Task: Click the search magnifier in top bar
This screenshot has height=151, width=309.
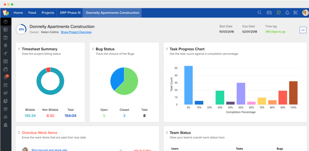Action: point(260,12)
